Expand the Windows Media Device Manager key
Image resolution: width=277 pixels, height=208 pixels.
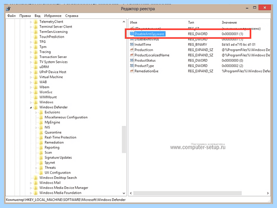click(31, 188)
